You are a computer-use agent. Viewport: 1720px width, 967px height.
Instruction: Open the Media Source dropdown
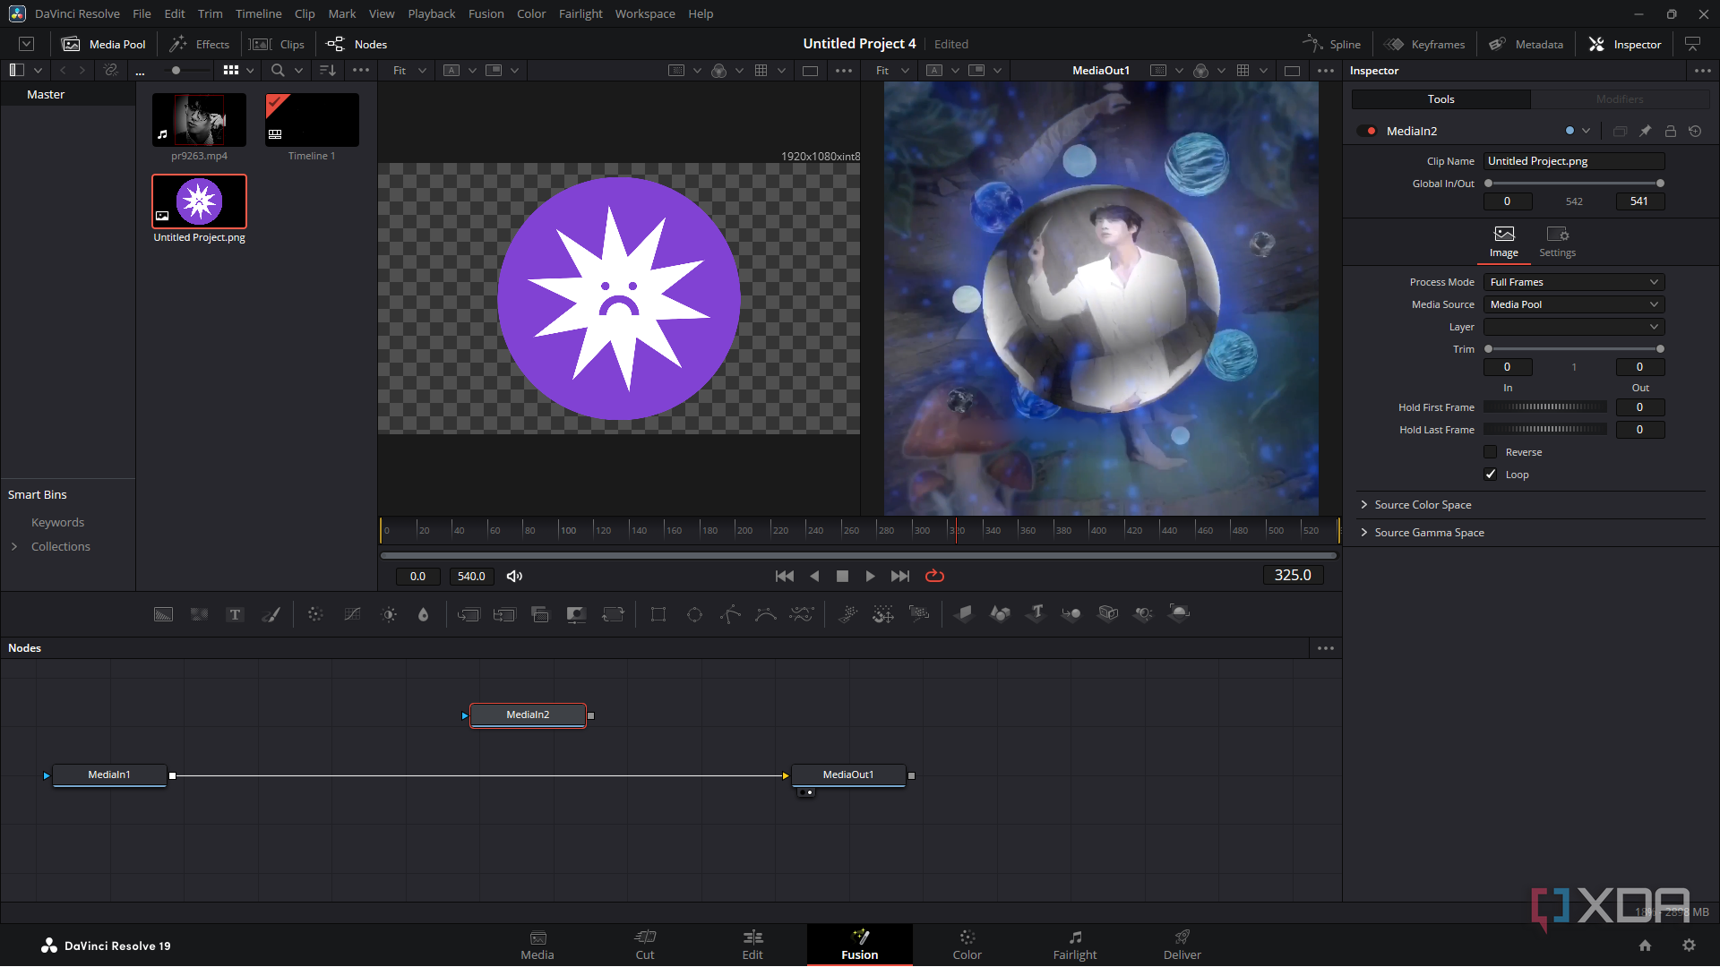pyautogui.click(x=1574, y=304)
